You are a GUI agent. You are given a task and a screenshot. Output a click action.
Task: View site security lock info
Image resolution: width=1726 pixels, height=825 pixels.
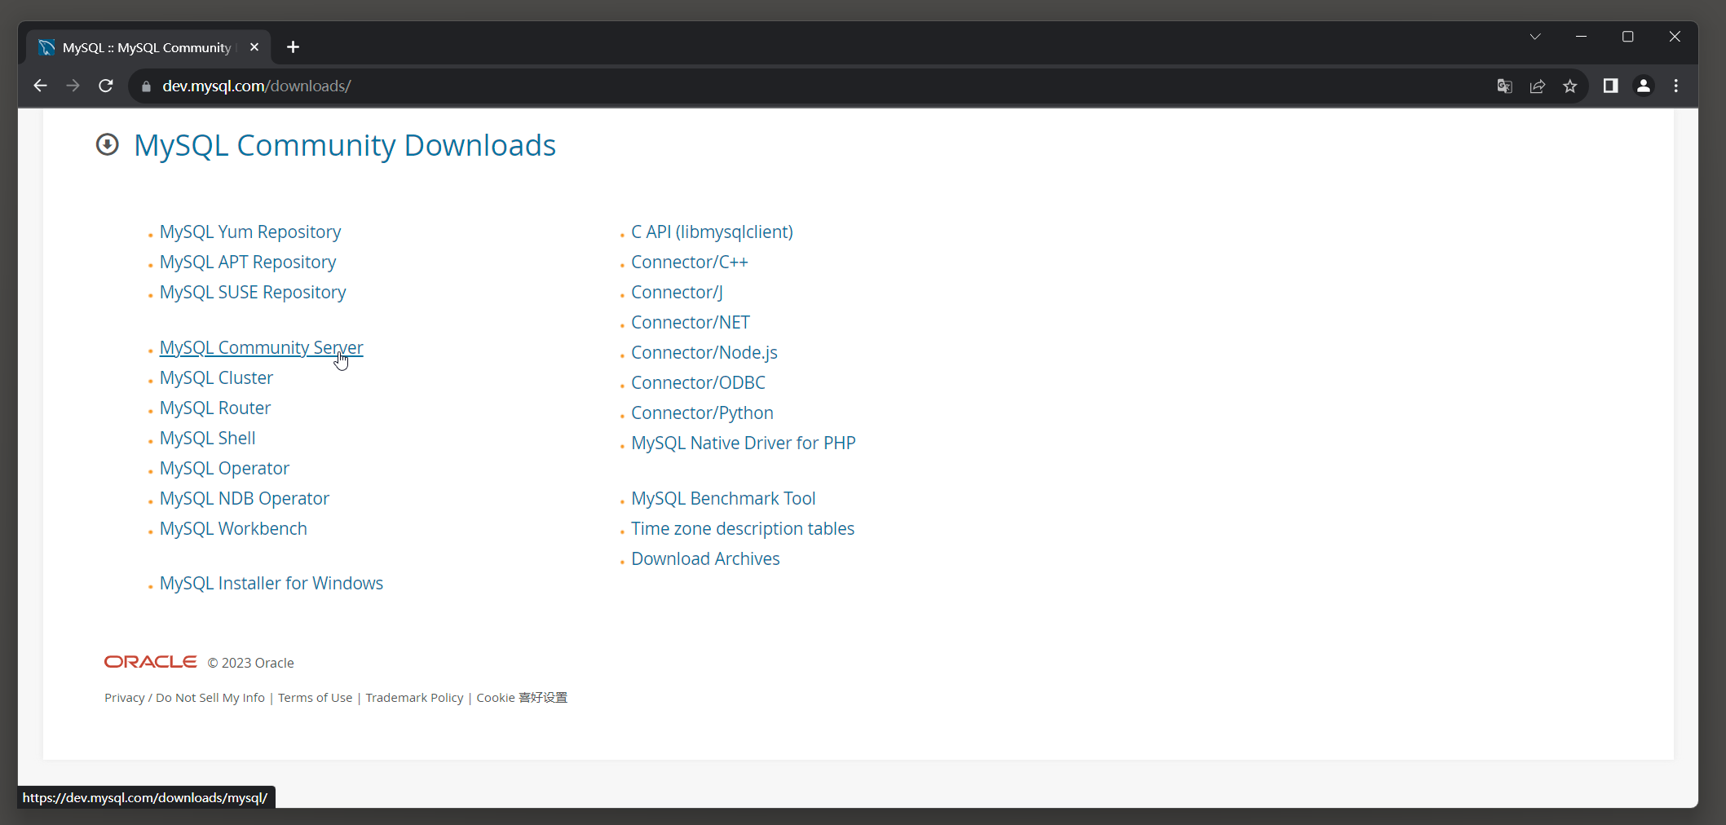146,86
